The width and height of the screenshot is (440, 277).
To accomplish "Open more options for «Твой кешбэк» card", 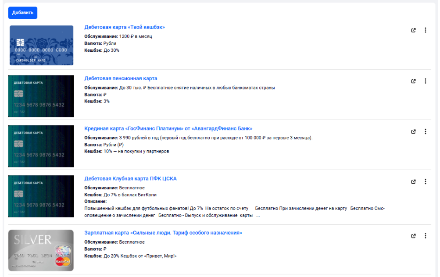I will 426,30.
